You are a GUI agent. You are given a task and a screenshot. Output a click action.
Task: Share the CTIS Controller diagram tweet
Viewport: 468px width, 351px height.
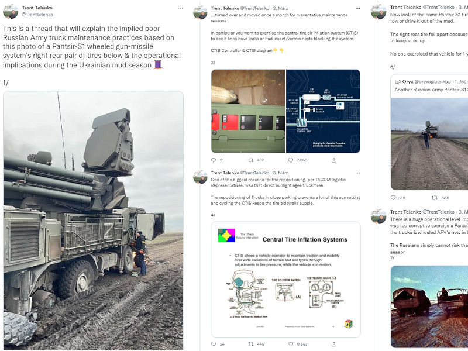click(334, 160)
